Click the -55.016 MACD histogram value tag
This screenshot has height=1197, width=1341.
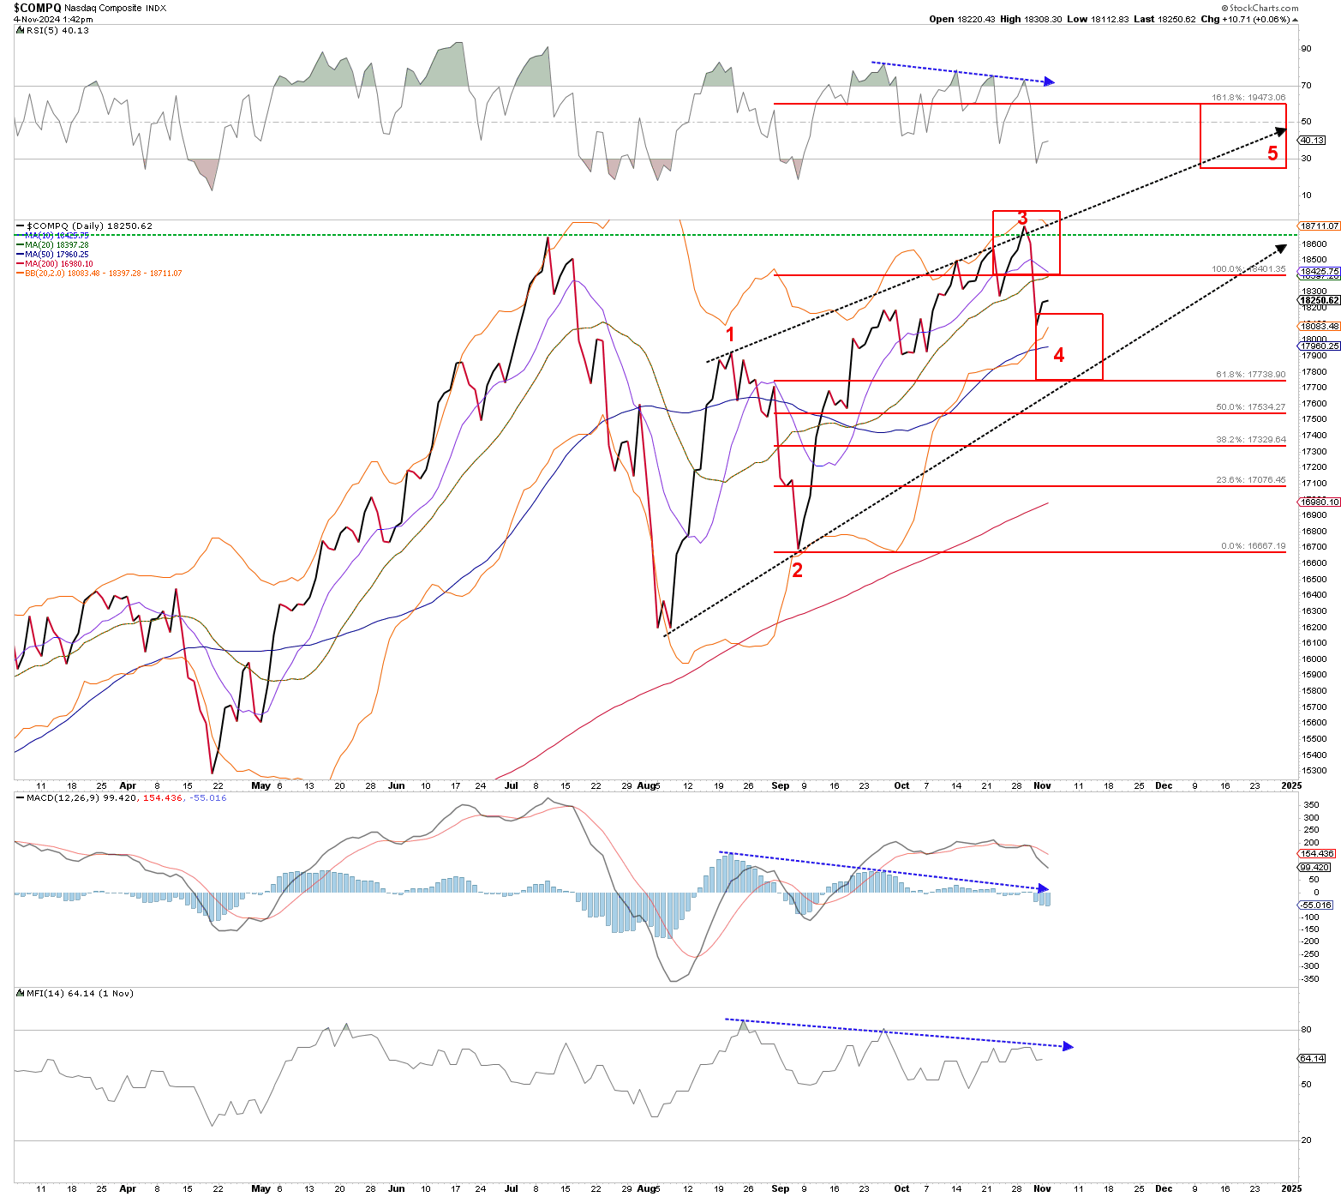(x=1317, y=905)
